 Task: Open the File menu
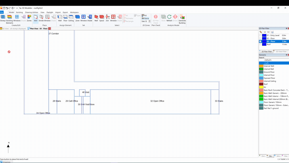(2, 12)
